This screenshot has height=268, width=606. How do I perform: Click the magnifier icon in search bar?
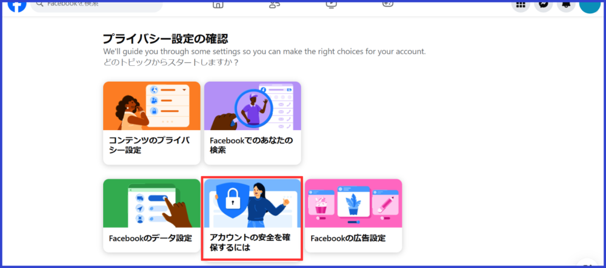pos(39,4)
